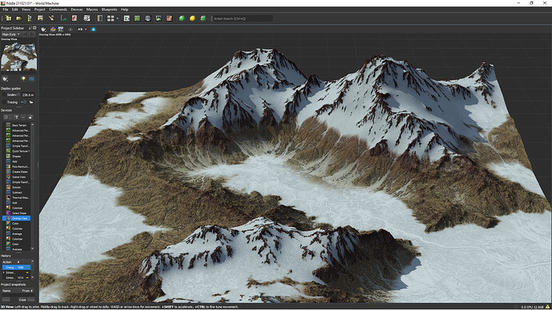Click the blue camera snapshot icon
This screenshot has width=552, height=310.
click(x=94, y=30)
